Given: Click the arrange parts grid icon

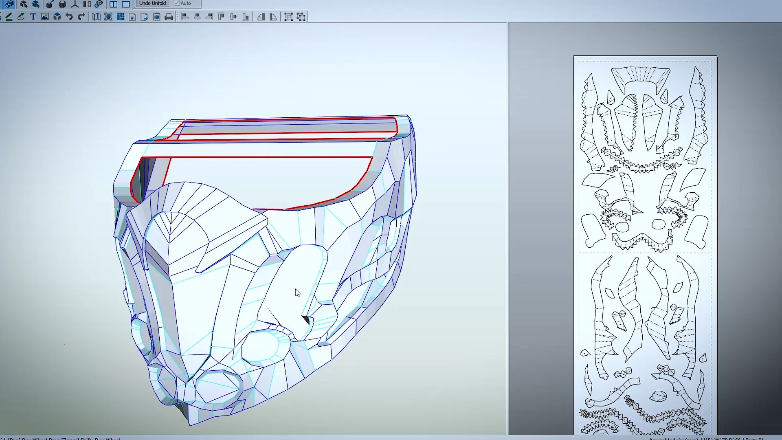Looking at the screenshot, I should [121, 17].
